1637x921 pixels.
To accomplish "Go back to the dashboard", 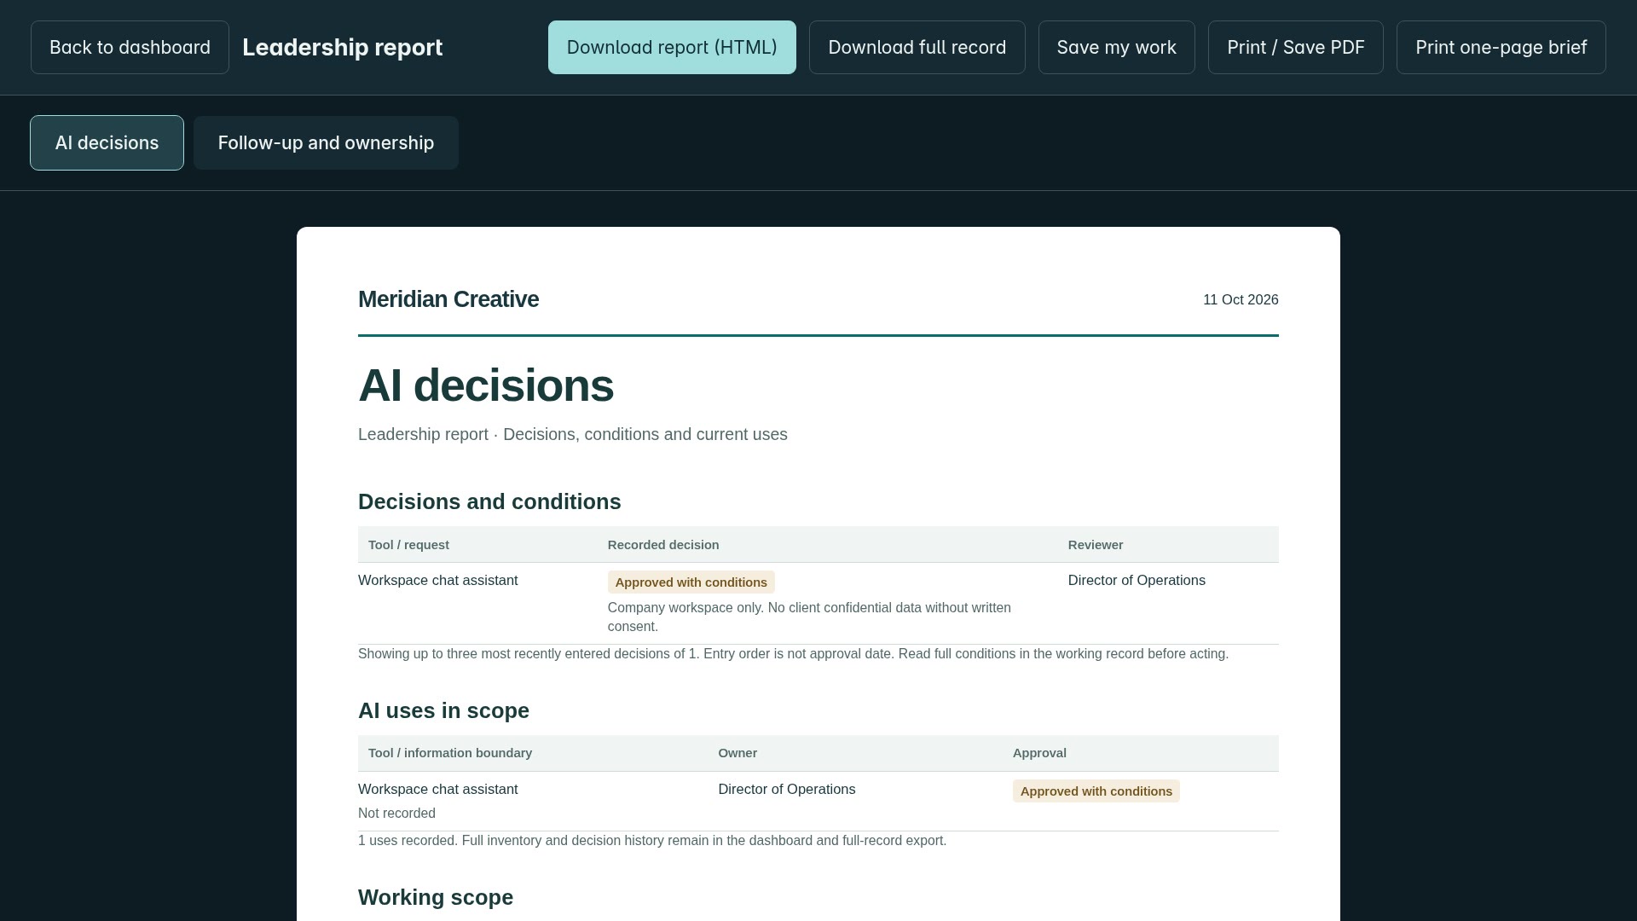I will [x=130, y=47].
